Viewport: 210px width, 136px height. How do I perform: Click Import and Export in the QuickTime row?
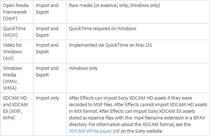point(47,32)
